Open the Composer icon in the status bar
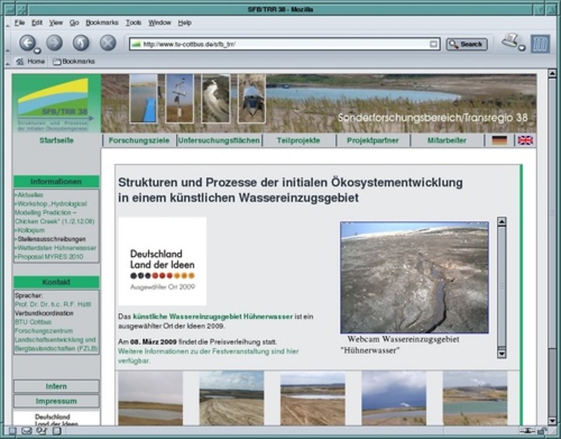561x439 pixels. pyautogui.click(x=41, y=431)
